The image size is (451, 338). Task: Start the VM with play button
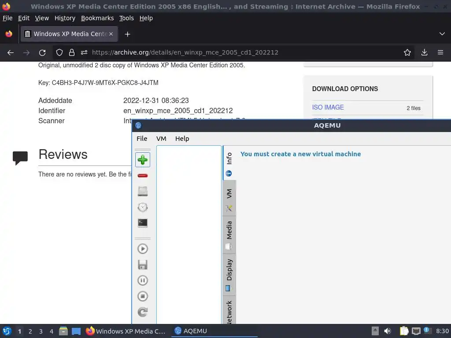[x=143, y=249]
